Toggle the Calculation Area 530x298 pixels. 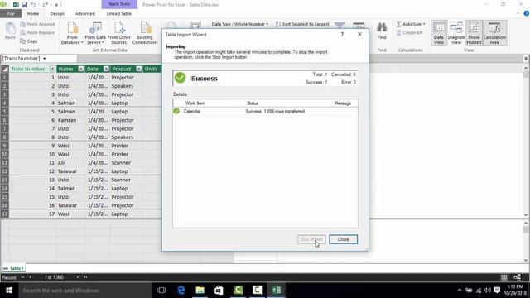(x=494, y=33)
